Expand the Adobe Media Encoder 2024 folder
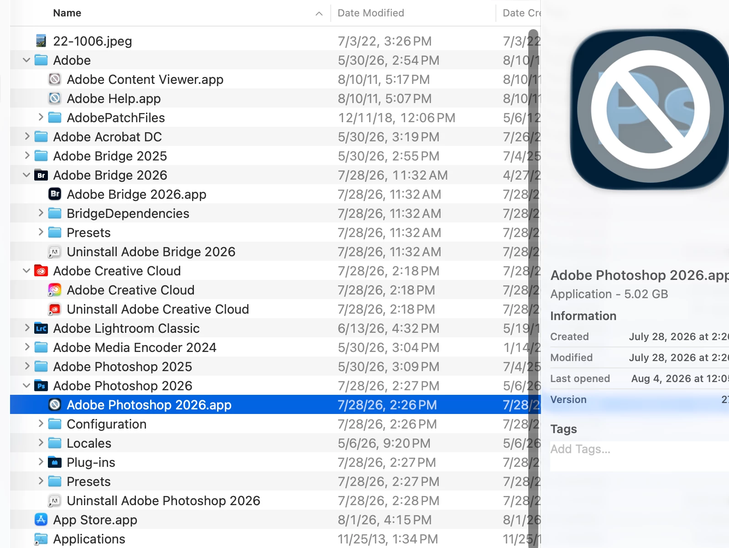The image size is (729, 548). point(27,347)
